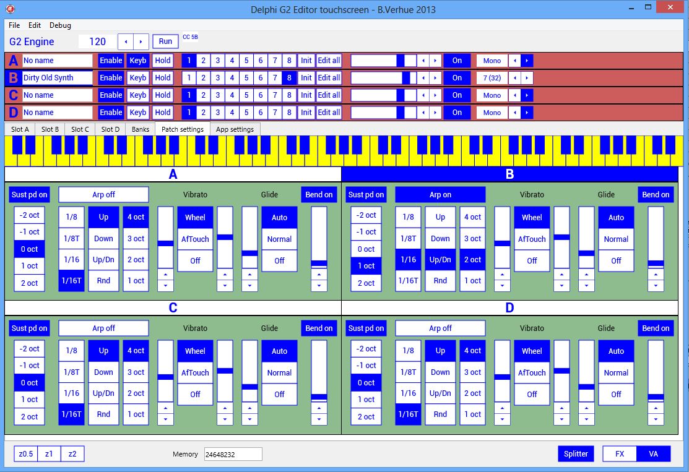689x472 pixels.
Task: Select Rnd arpeggio direction in panel A
Action: [x=103, y=281]
